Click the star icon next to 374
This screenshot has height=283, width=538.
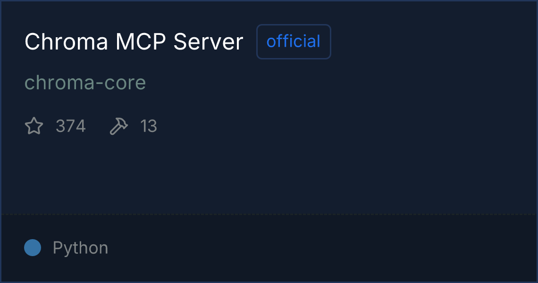(34, 126)
